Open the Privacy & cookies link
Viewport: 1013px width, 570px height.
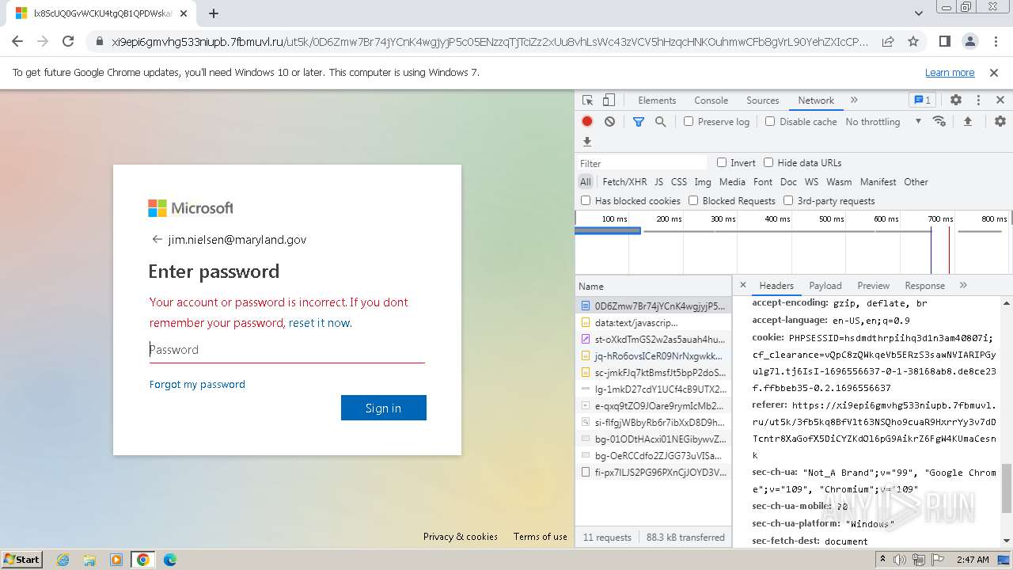[461, 537]
